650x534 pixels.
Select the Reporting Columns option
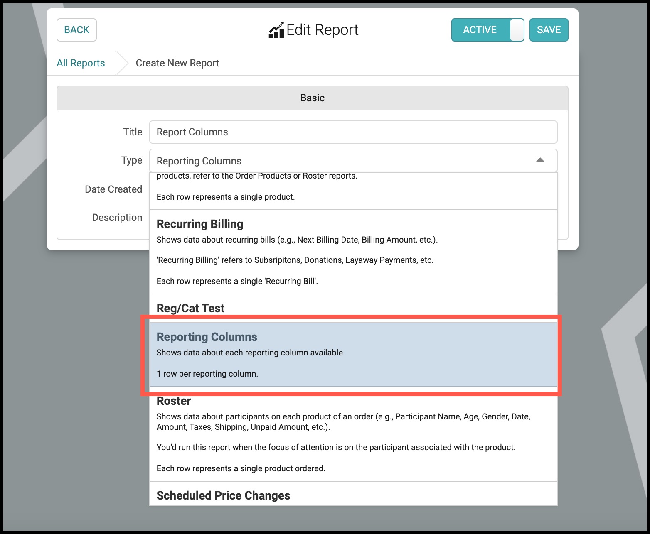click(353, 355)
